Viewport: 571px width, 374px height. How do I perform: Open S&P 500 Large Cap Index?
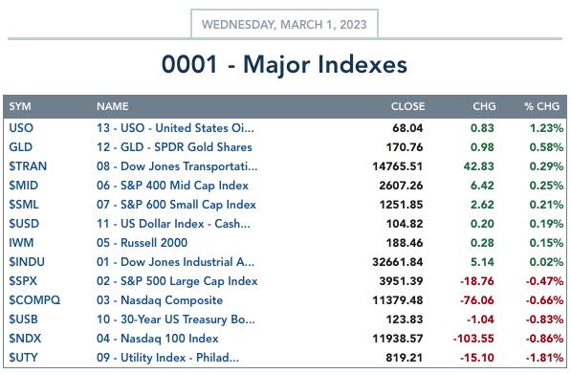(177, 281)
